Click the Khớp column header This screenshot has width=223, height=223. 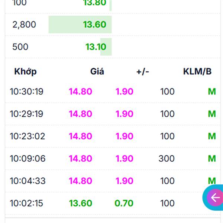26,72
